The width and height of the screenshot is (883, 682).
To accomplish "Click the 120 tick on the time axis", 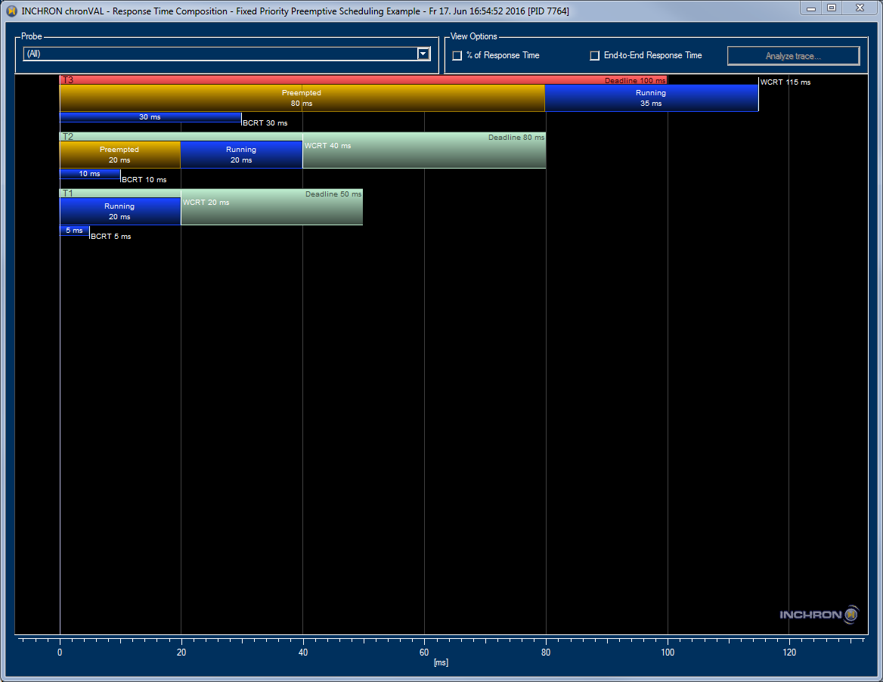I will point(789,653).
